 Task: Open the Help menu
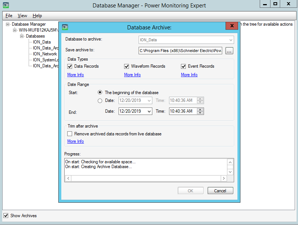pos(37,16)
